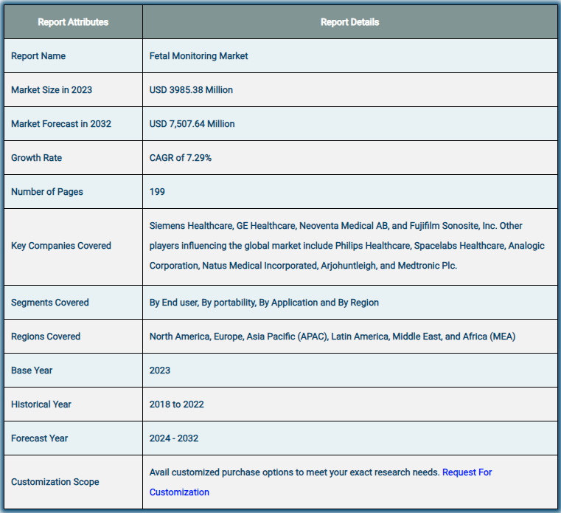Select the Report Attributes column header
This screenshot has height=513, width=561.
click(73, 22)
